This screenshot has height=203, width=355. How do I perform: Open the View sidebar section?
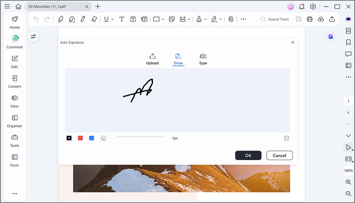15,101
